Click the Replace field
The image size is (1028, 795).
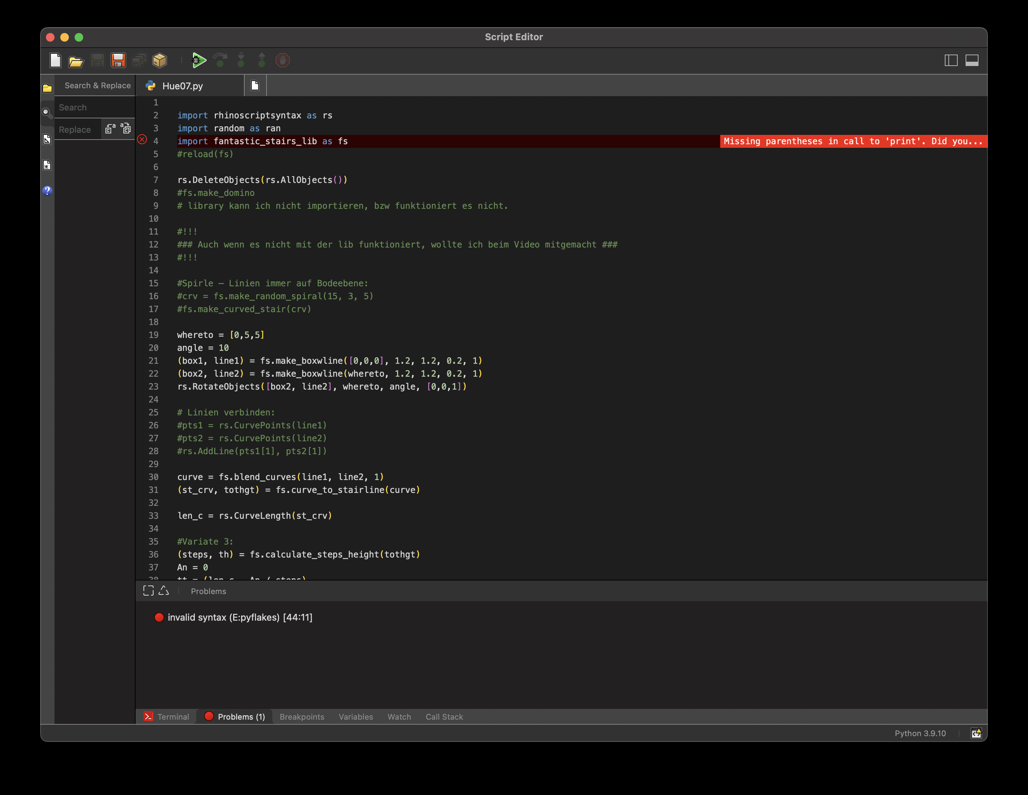tap(75, 129)
